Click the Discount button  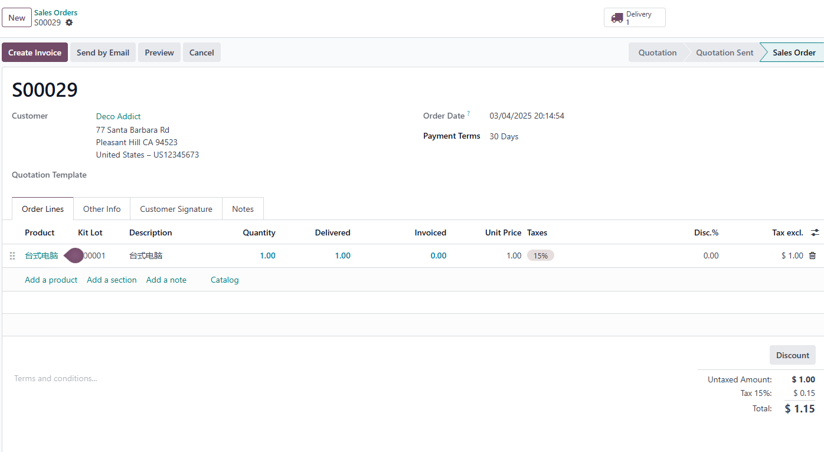(x=793, y=355)
